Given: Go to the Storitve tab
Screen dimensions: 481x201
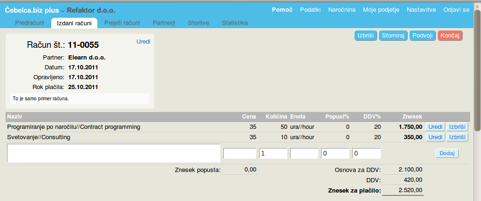Looking at the screenshot, I should tap(199, 22).
